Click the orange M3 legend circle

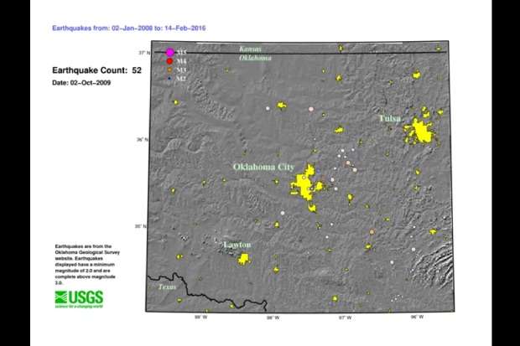coord(169,70)
